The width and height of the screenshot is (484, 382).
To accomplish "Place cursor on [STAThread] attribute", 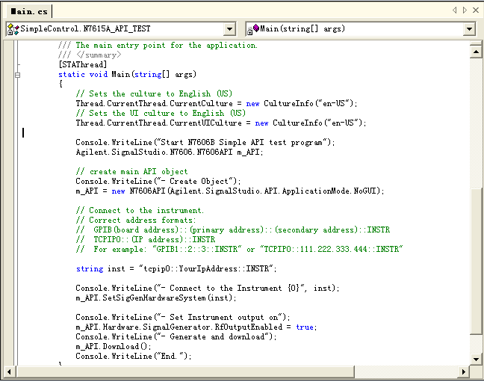I will 83,64.
